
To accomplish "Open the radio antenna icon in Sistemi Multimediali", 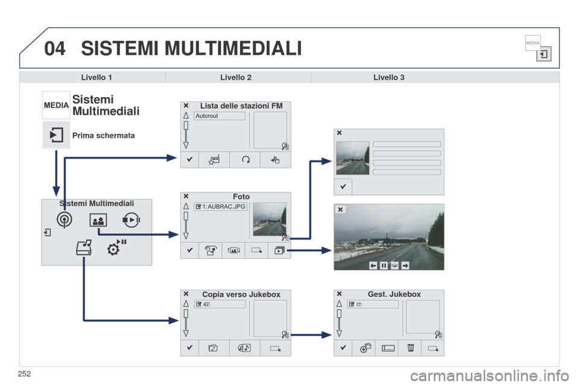I will click(x=65, y=220).
